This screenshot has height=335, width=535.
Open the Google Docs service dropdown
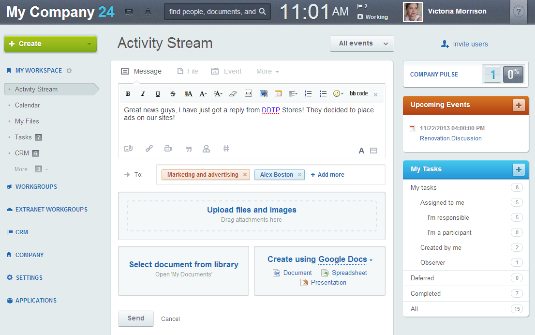[345, 259]
